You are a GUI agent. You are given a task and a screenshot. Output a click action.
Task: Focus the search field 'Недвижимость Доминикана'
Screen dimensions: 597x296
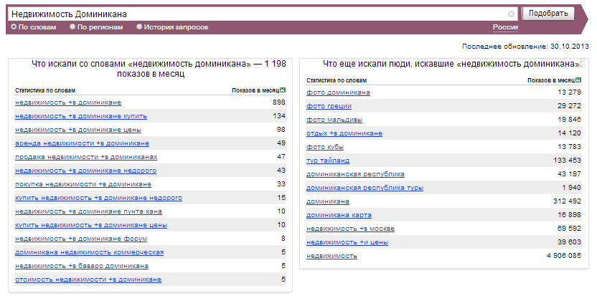[x=263, y=14]
